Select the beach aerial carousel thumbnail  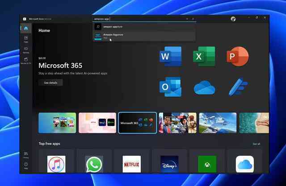(254, 123)
